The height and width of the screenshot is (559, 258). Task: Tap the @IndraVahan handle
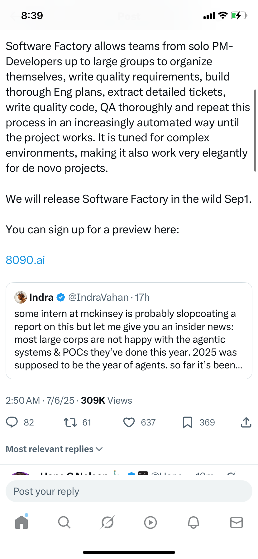[98, 297]
